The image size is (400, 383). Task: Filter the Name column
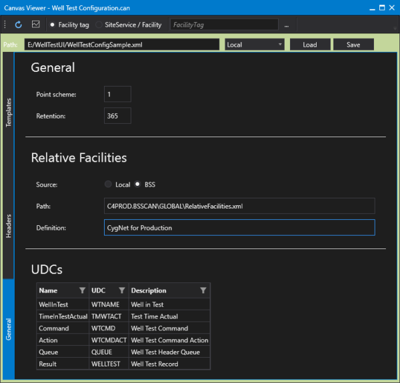pyautogui.click(x=82, y=290)
